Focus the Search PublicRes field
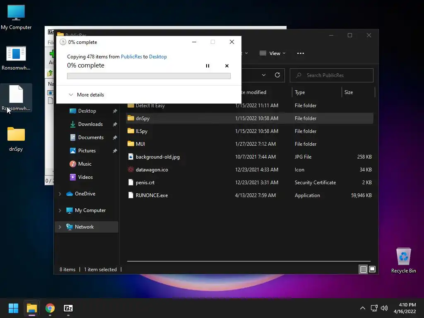Image resolution: width=424 pixels, height=318 pixels. click(x=332, y=75)
